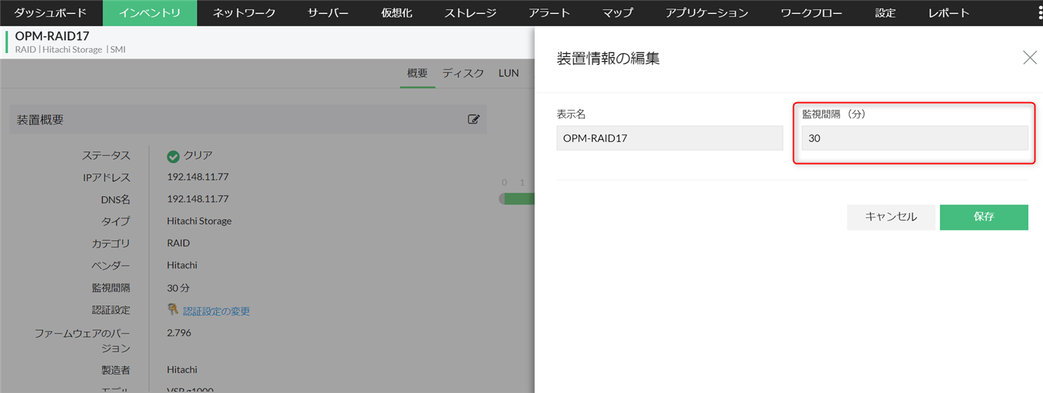The image size is (1043, 393).
Task: Click the 装置概要 edit pencil icon
Action: (474, 119)
